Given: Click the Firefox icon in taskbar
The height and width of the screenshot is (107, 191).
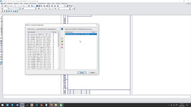Looking at the screenshot, I should (51, 105).
